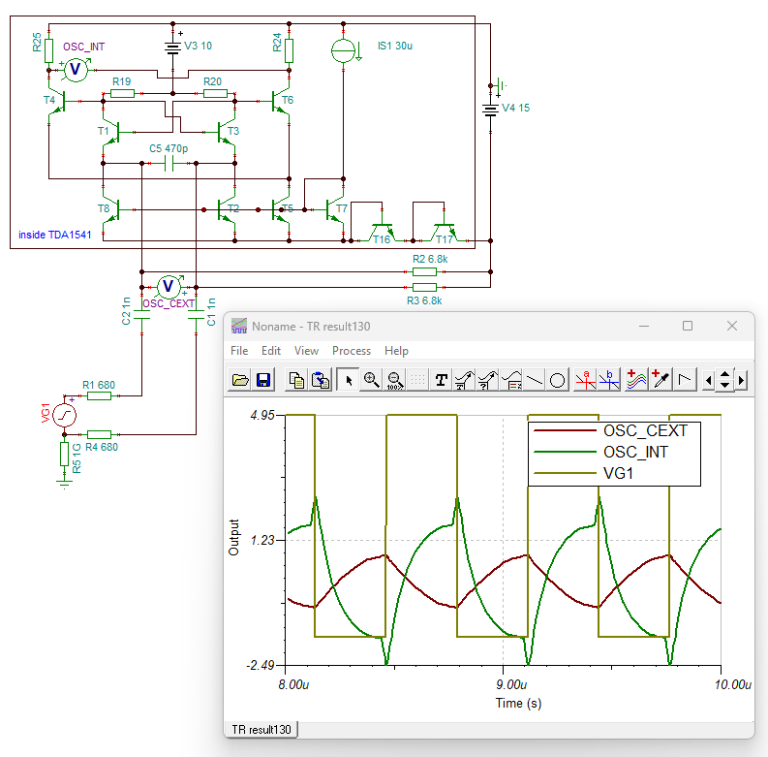Click the auto label curve icon with T

click(464, 380)
